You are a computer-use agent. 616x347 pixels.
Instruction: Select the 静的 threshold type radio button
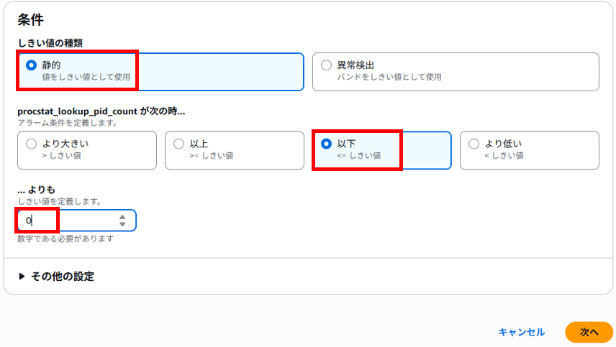click(x=32, y=65)
